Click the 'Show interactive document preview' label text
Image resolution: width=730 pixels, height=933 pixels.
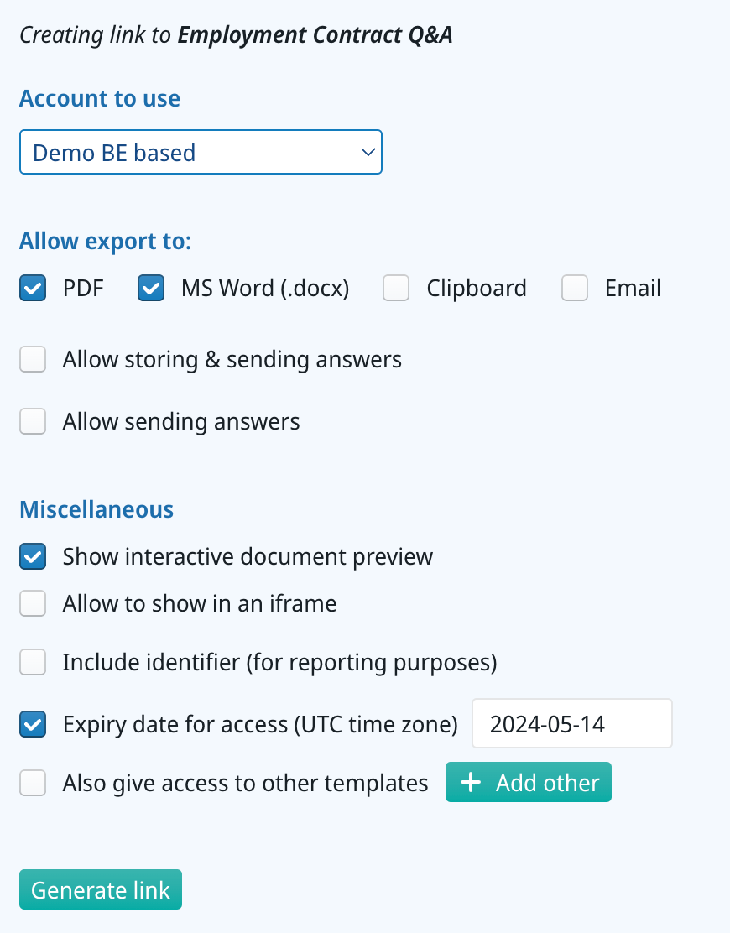click(248, 556)
